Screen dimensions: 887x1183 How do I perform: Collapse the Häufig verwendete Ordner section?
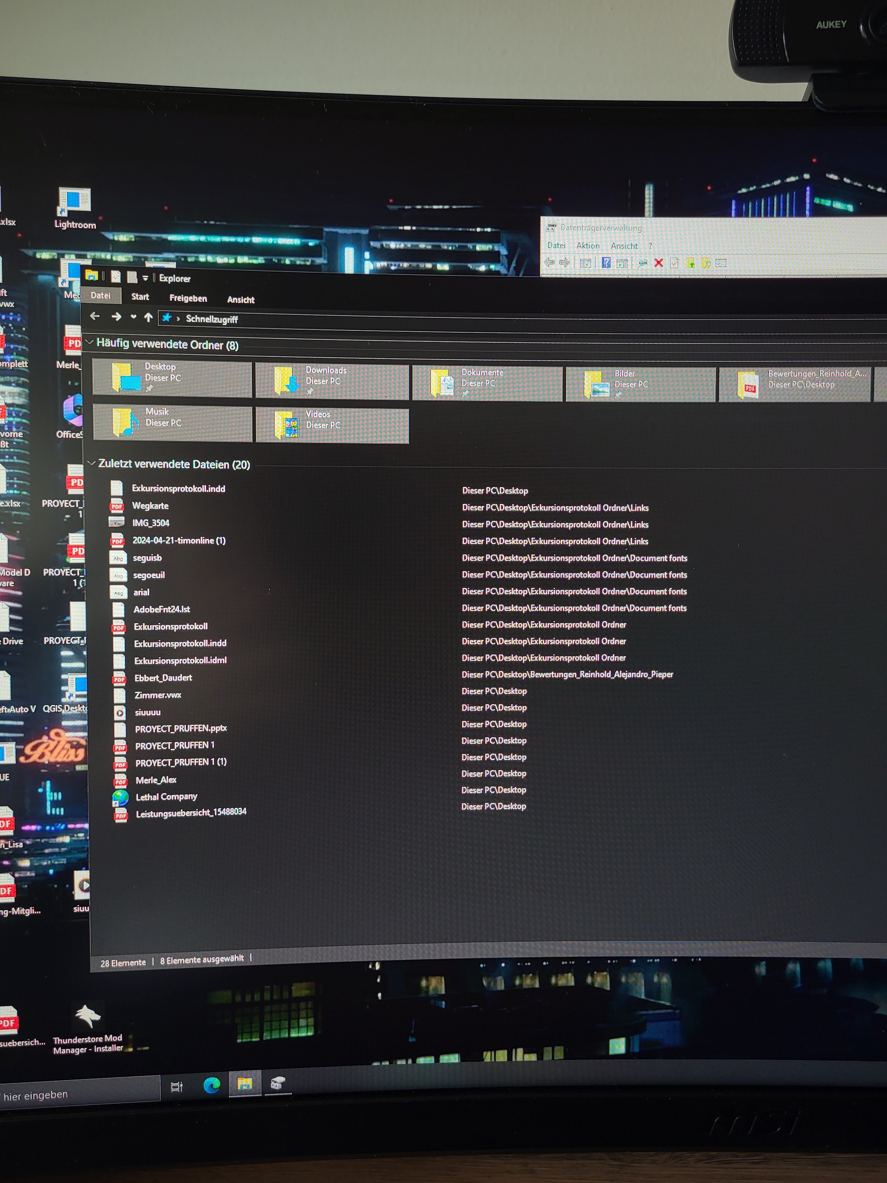coord(90,342)
